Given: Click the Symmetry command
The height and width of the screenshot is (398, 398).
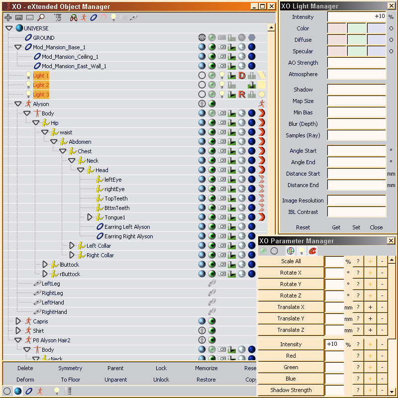Looking at the screenshot, I should click(70, 368).
